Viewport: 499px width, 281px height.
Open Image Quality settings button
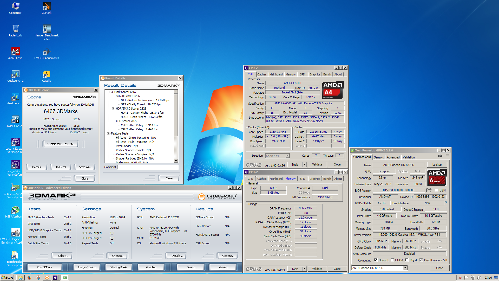point(87,267)
